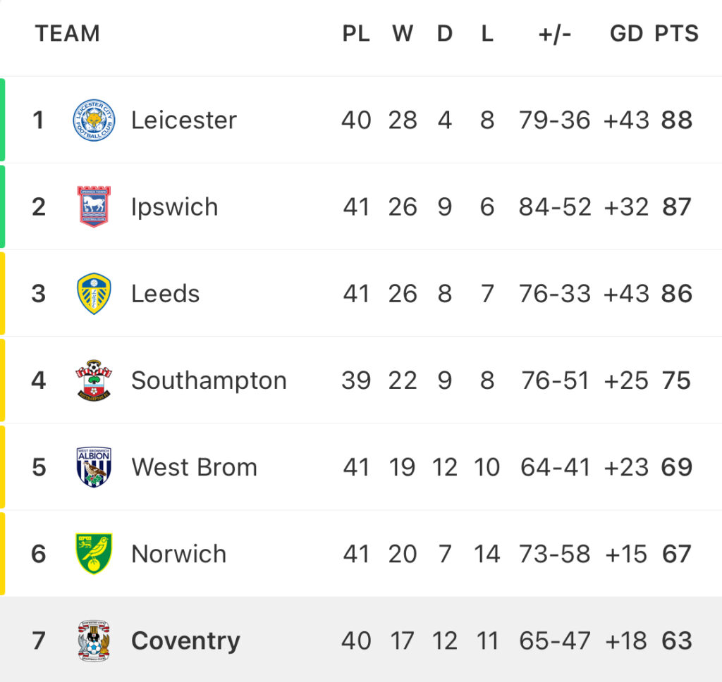Click the TEAM column header
The width and height of the screenshot is (722, 682).
point(67,34)
